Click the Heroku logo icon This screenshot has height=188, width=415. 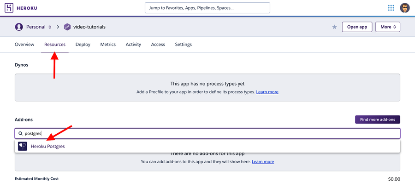(x=9, y=8)
